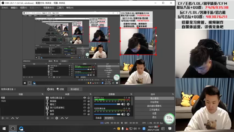Switch to the 转场特效 tab
This screenshot has width=234, height=132.
(109, 118)
